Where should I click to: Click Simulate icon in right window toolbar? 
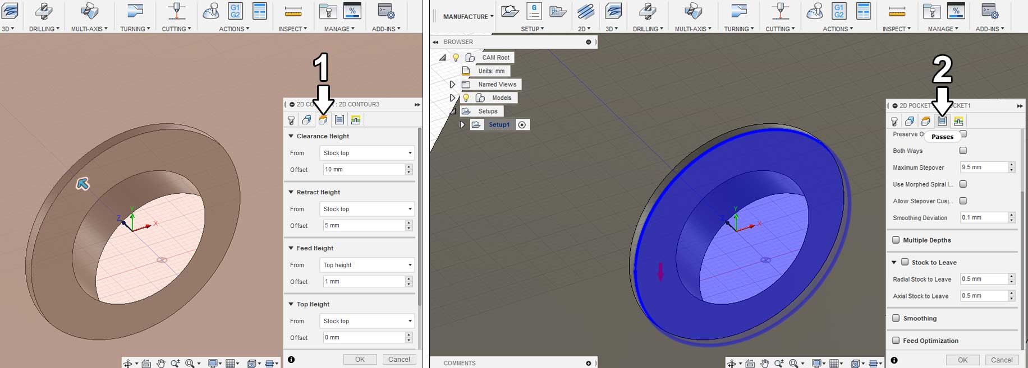tap(815, 11)
